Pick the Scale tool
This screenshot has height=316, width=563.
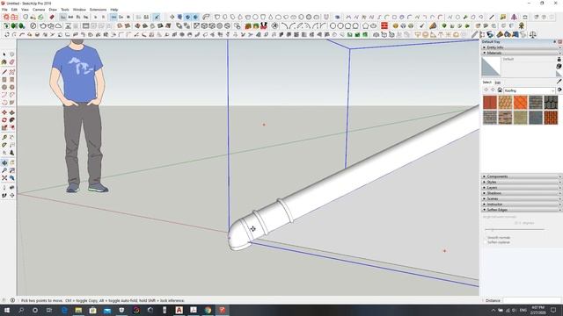[4, 127]
